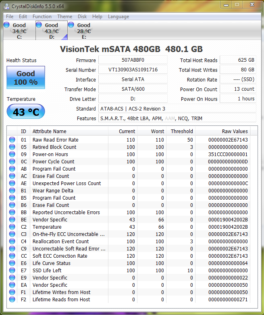
Task: Click the blue status orb for drive E:
Action: point(71,25)
